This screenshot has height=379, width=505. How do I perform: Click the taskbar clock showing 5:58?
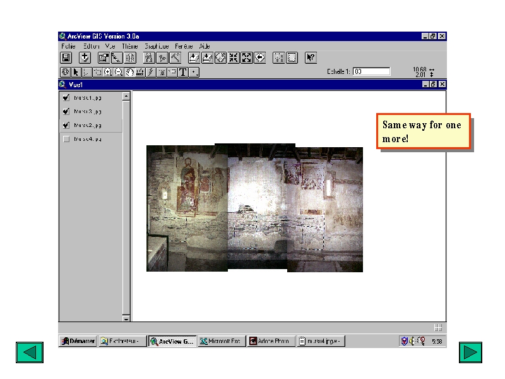coord(437,341)
